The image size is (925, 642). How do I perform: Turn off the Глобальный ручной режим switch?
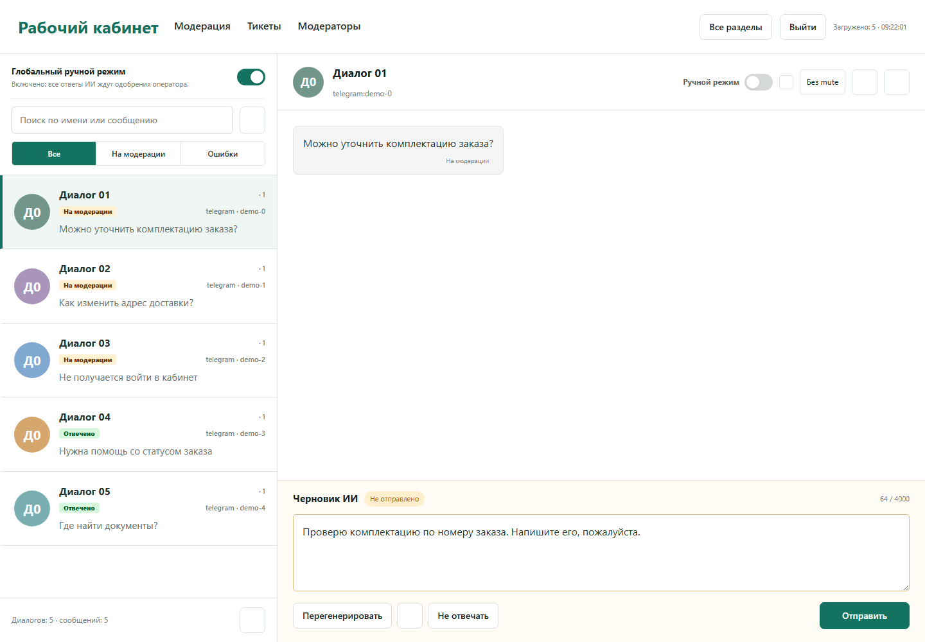(x=251, y=77)
